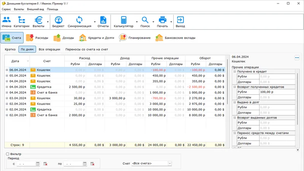Click the period end date input field
304x171 pixels.
click(x=73, y=163)
